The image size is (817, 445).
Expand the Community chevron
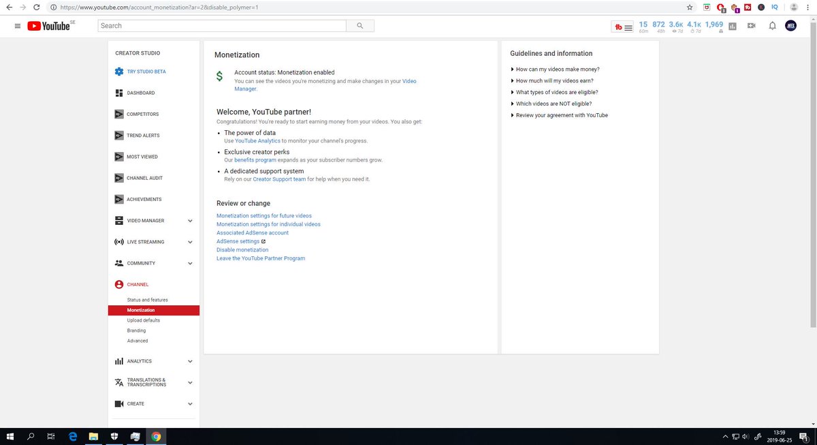coord(190,263)
